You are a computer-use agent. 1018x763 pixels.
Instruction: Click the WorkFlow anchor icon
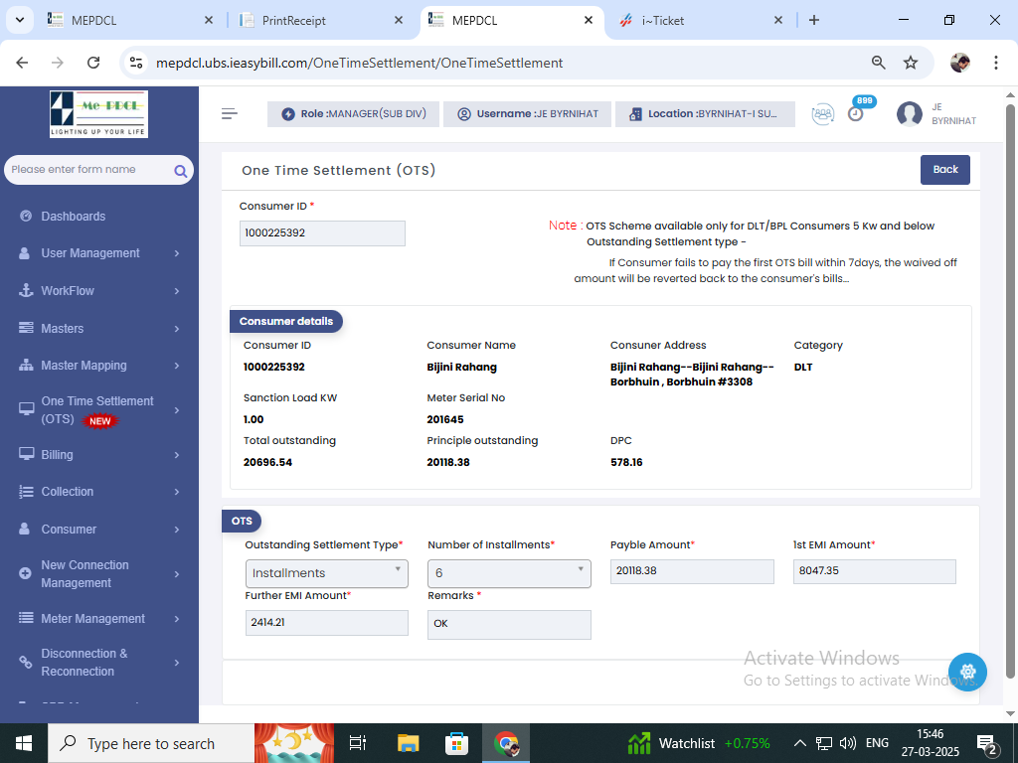click(x=26, y=291)
